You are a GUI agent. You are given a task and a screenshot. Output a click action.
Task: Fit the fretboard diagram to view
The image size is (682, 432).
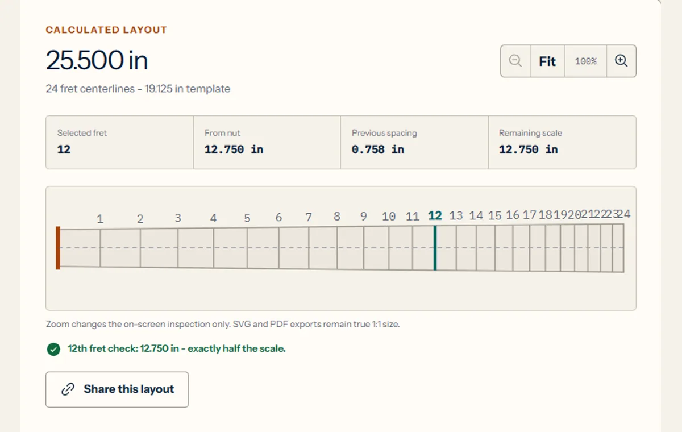pyautogui.click(x=547, y=61)
